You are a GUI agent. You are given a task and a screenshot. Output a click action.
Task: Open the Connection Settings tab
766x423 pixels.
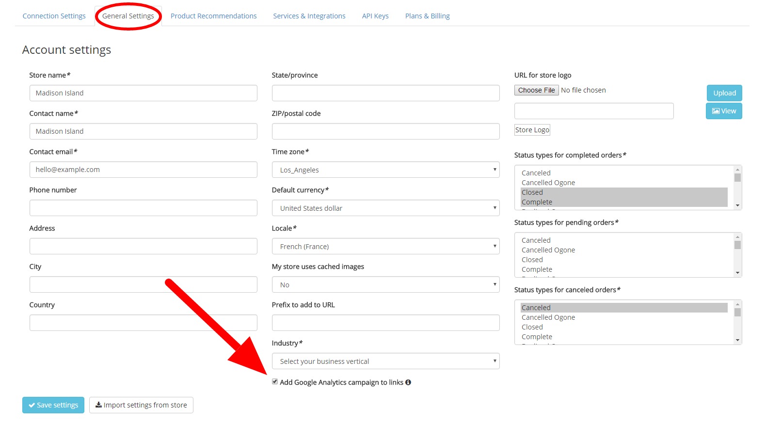(x=54, y=16)
